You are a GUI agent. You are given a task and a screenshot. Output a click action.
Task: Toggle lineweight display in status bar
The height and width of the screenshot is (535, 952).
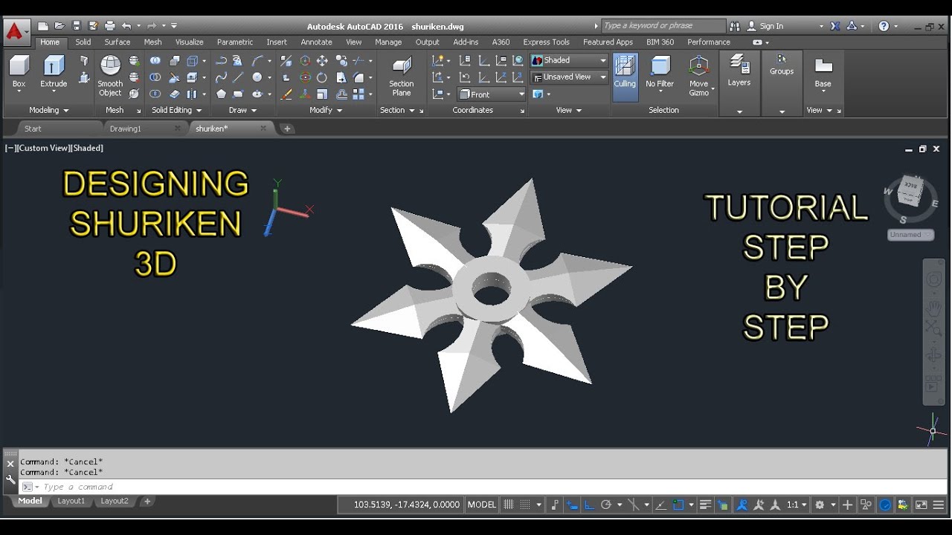pyautogui.click(x=706, y=505)
